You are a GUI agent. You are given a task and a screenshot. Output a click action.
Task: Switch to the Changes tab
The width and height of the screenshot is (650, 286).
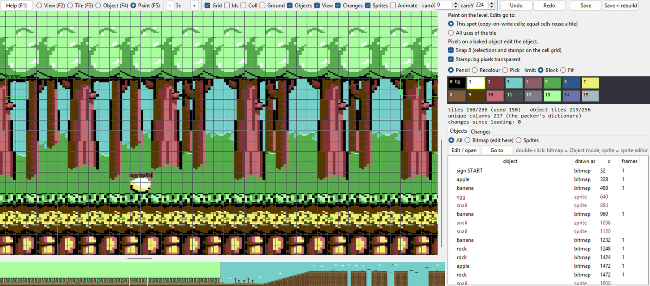tap(481, 131)
